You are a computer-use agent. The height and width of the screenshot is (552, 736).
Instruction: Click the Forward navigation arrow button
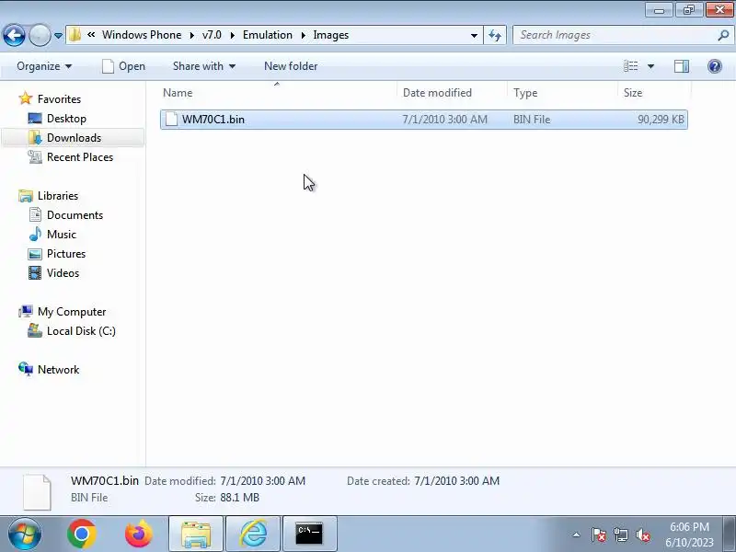coord(40,35)
